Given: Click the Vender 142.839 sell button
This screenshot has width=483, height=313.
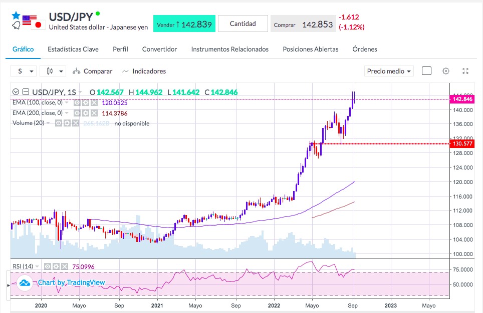Looking at the screenshot, I should click(184, 24).
